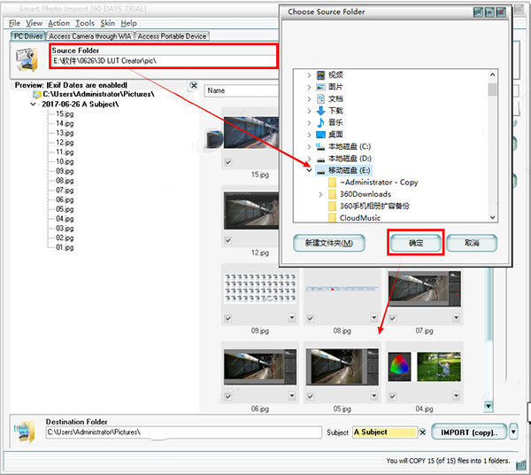Click the 360Downloads folder icon
Screen dimensions: 531x475
point(332,194)
